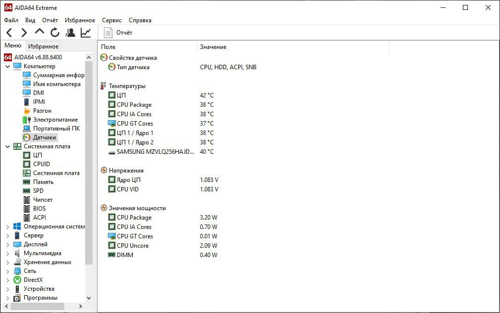Open the Разгон flame icon item
This screenshot has width=500, height=313.
pos(37,110)
